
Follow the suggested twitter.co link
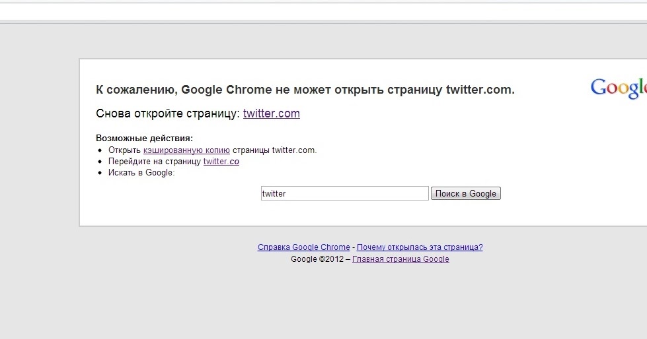click(x=221, y=162)
